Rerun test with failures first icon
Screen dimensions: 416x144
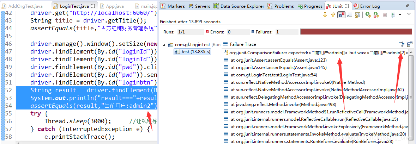coord(376,15)
